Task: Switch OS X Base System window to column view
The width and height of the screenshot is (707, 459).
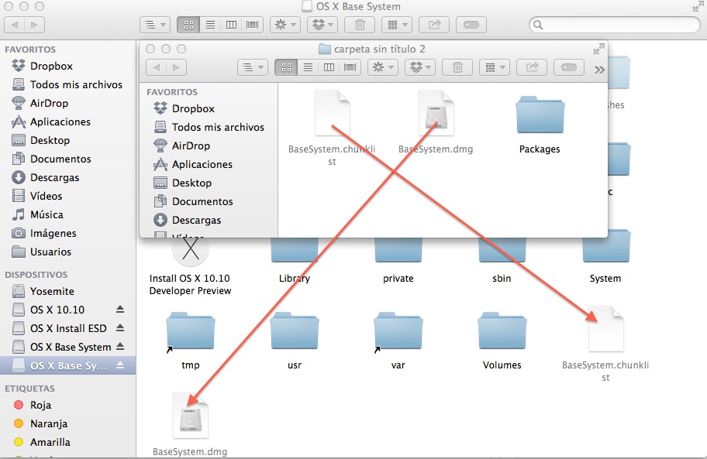Action: (231, 25)
